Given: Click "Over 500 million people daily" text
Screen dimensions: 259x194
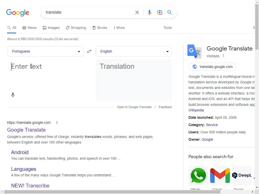Looking at the screenshot, I should point(223,132).
